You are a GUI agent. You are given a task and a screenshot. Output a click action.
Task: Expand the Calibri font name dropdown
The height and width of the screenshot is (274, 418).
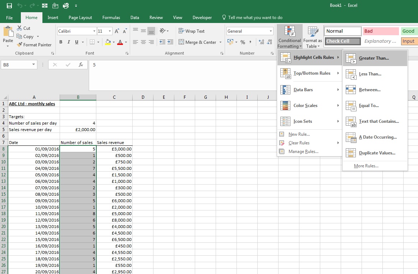pyautogui.click(x=94, y=31)
